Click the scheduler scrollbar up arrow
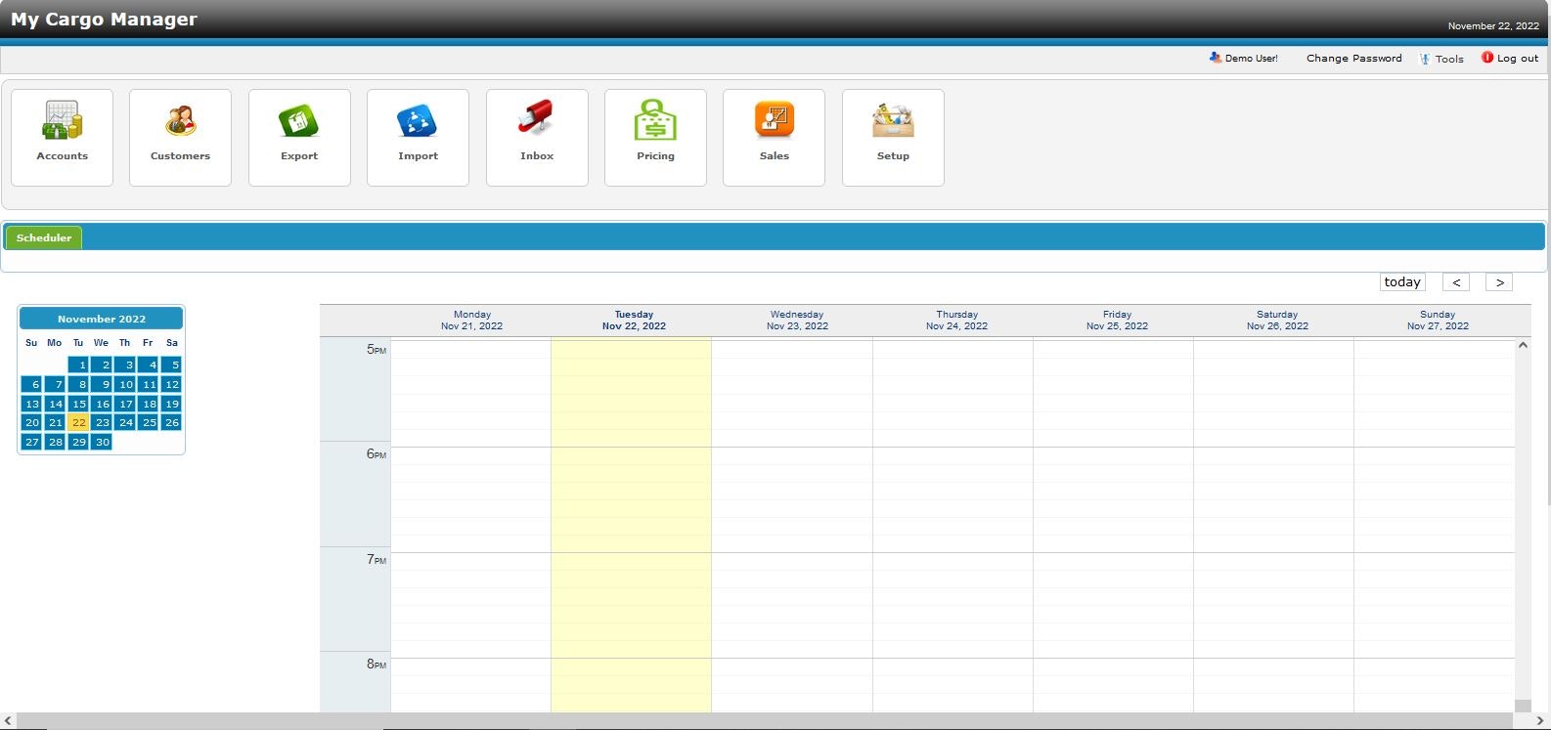1551x730 pixels. click(1523, 345)
